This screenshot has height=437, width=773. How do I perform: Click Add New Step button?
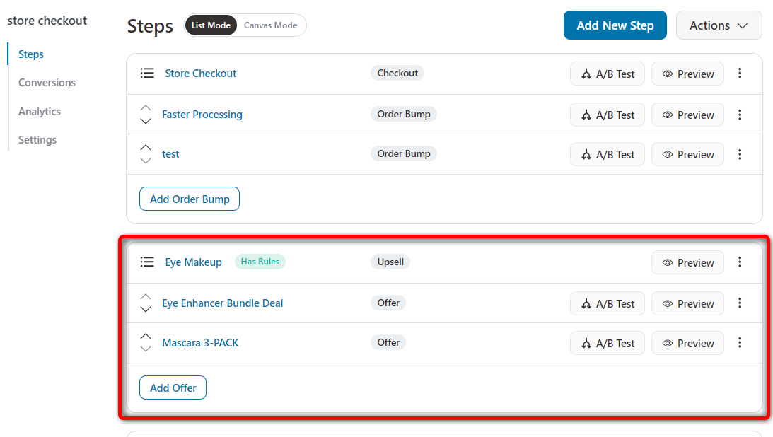pyautogui.click(x=615, y=25)
